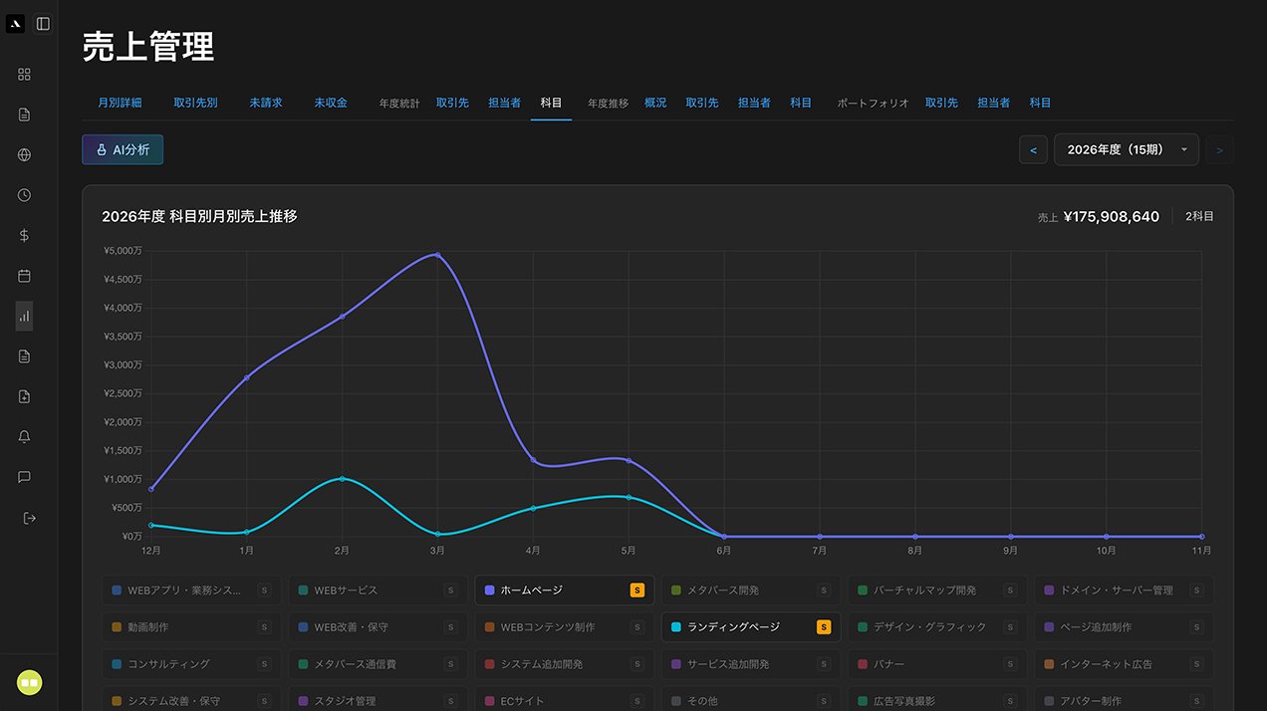Screen dimensions: 1267x711
Task: Click the user avatar at sidebar bottom
Action: coord(29,682)
